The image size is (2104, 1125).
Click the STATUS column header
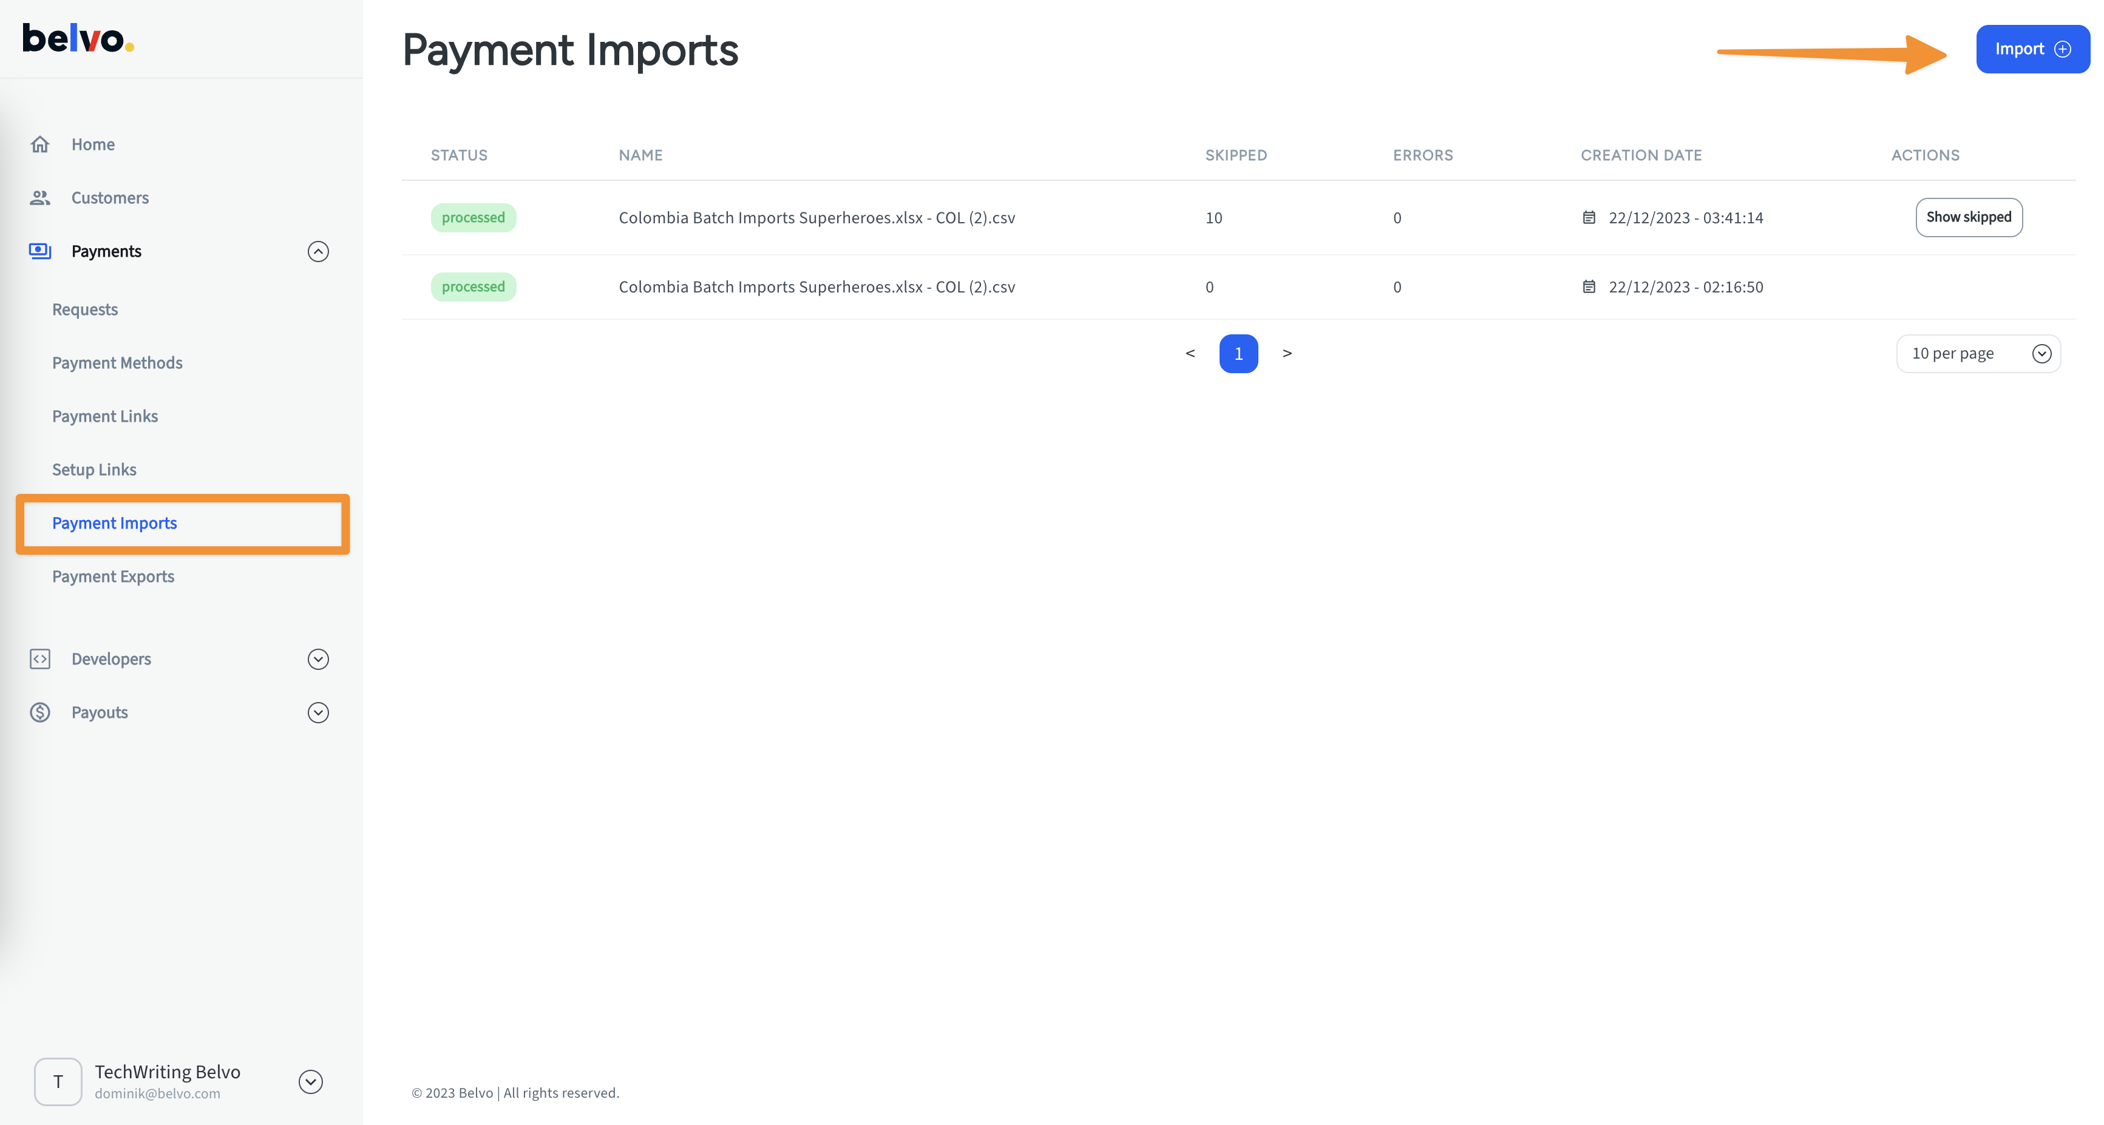click(459, 155)
